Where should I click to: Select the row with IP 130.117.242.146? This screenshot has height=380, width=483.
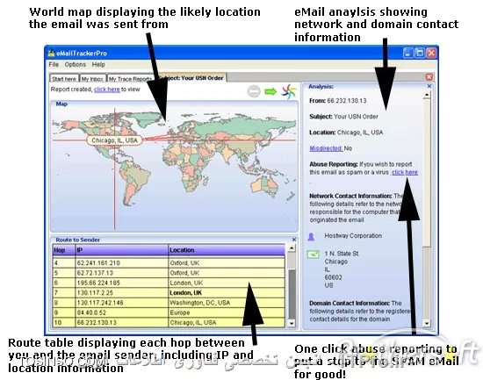169,303
